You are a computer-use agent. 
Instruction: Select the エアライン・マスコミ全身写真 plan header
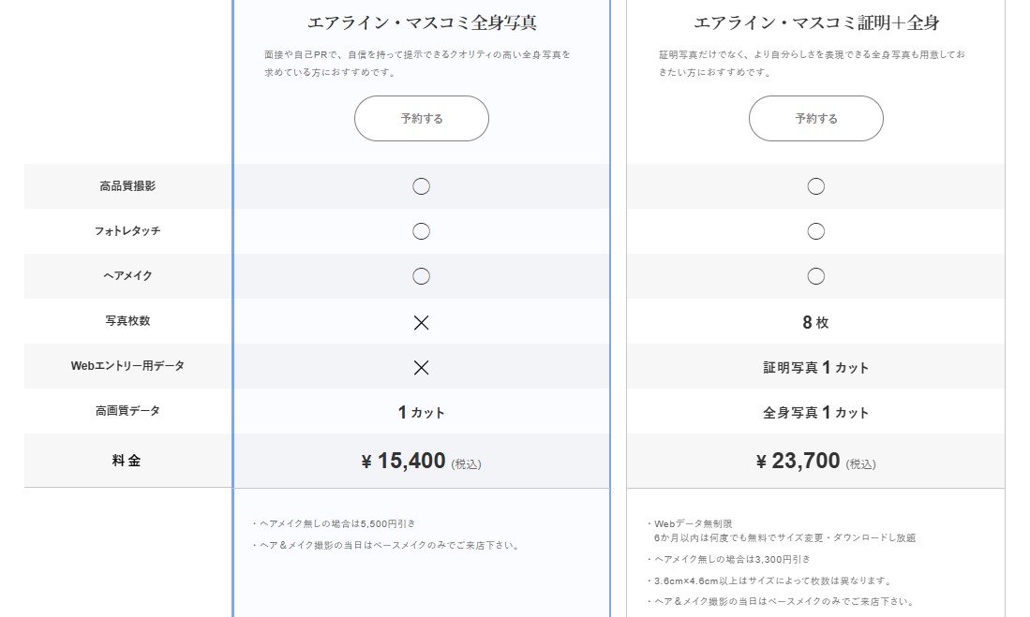(x=421, y=21)
